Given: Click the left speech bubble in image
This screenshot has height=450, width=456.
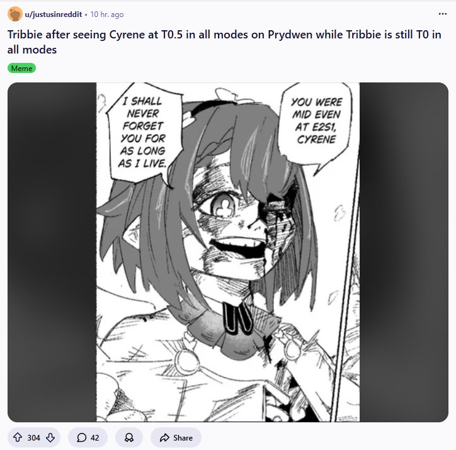Looking at the screenshot, I should 144,132.
